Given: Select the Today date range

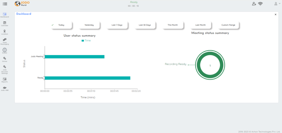Looking at the screenshot, I should coord(61,25).
